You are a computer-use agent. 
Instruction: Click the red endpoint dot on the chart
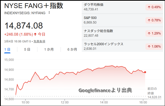145,72
